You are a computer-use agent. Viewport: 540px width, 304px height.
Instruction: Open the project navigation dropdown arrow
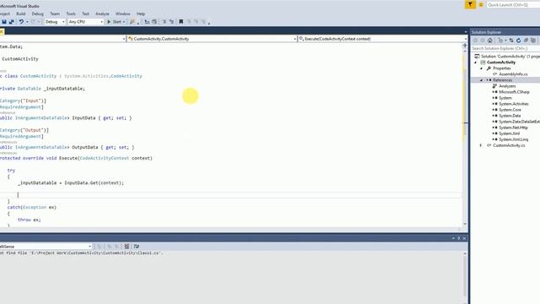pos(124,39)
